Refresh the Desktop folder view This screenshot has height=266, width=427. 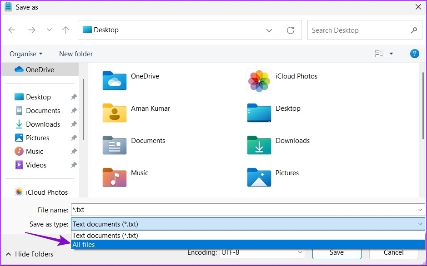(291, 30)
